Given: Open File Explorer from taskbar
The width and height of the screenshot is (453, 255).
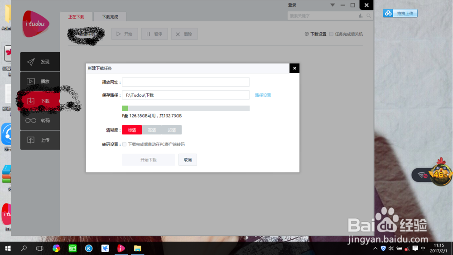Looking at the screenshot, I should pyautogui.click(x=137, y=248).
